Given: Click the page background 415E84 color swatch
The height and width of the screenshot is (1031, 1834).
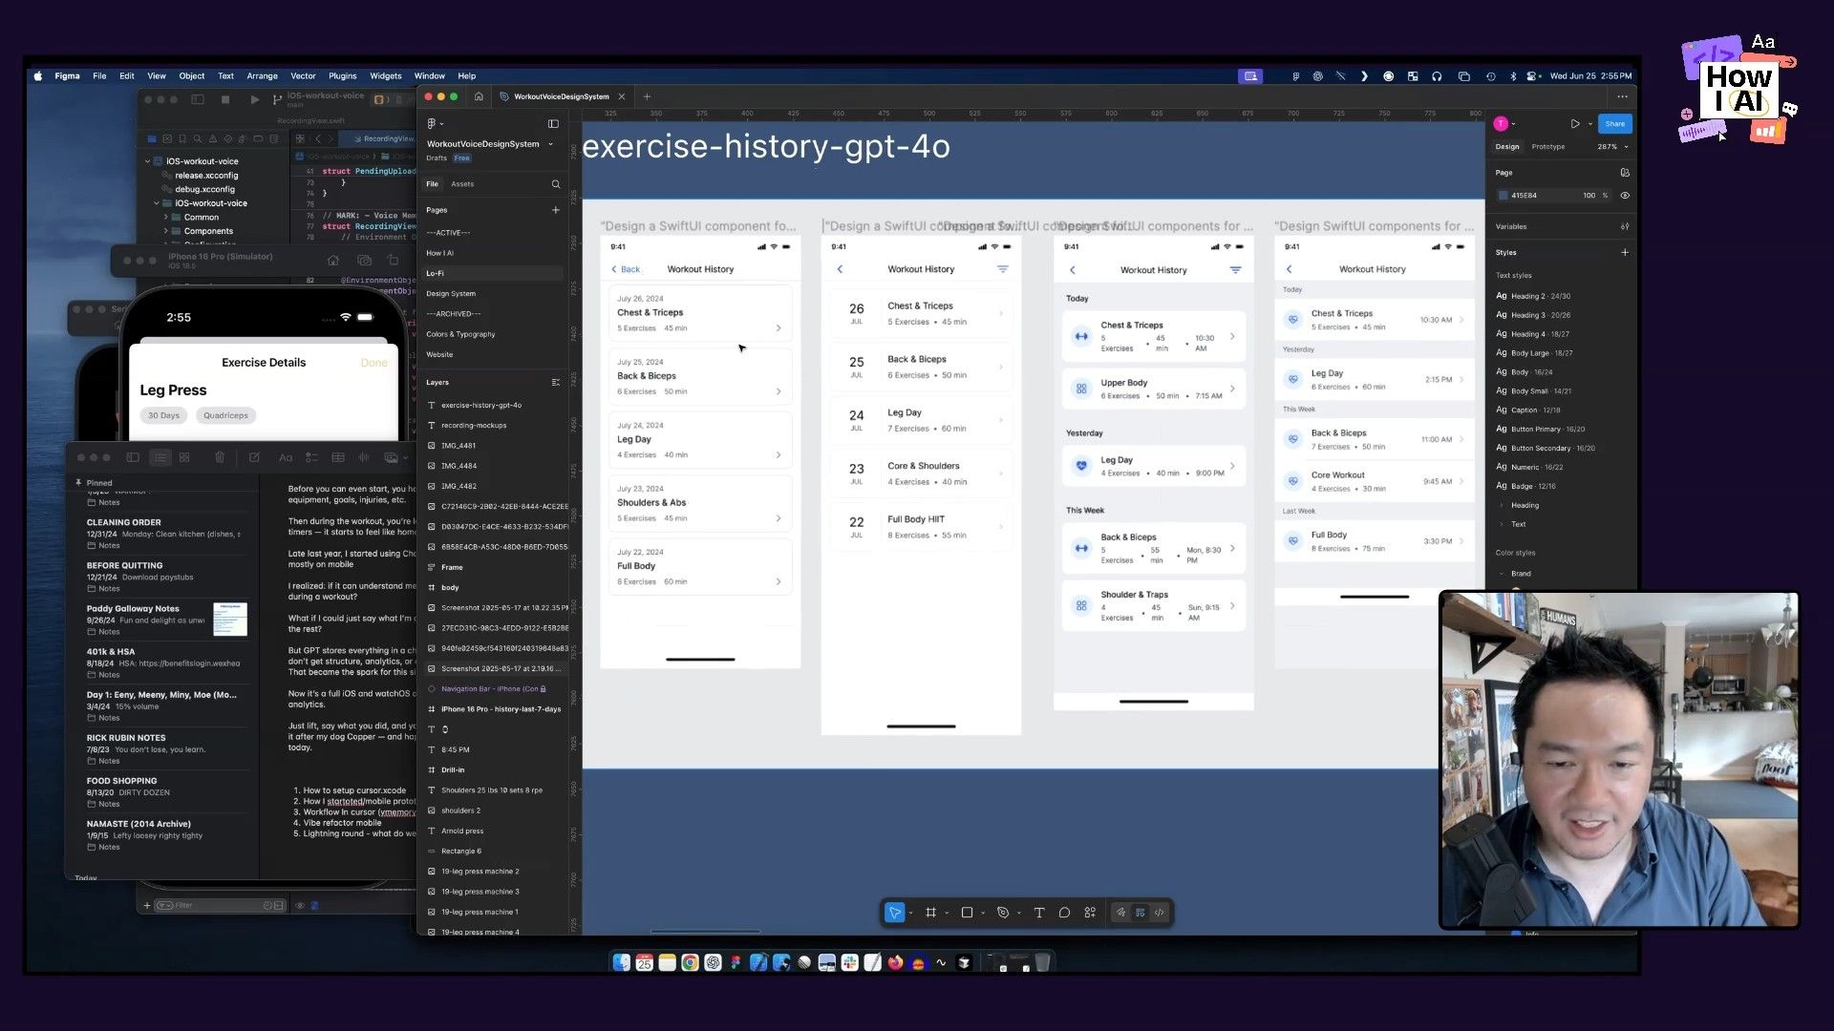Looking at the screenshot, I should point(1503,195).
